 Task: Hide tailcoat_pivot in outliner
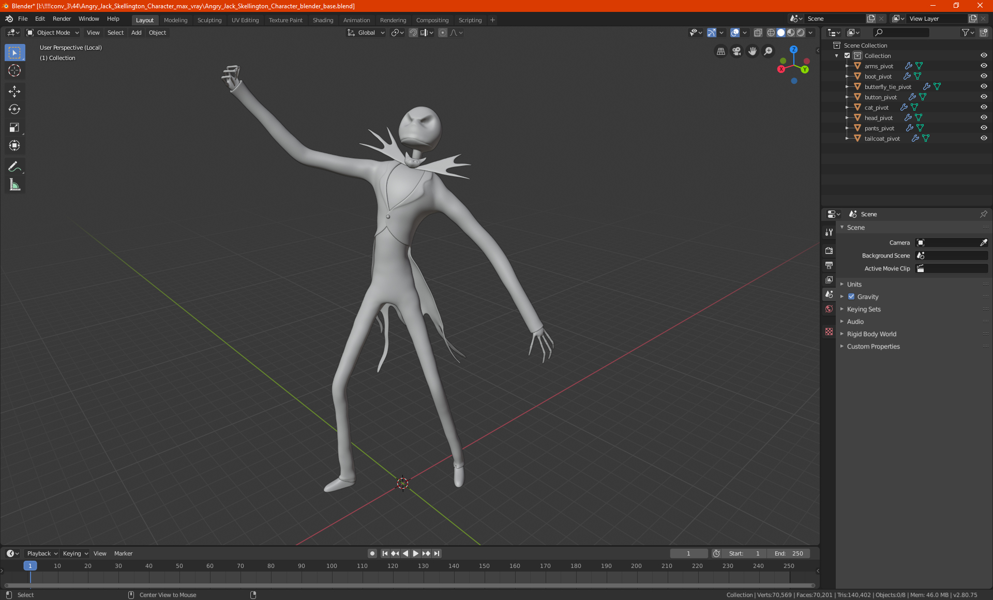[984, 138]
